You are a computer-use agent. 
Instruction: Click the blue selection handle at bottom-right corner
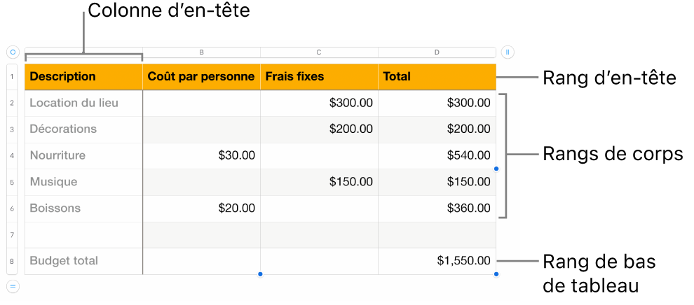tap(496, 274)
